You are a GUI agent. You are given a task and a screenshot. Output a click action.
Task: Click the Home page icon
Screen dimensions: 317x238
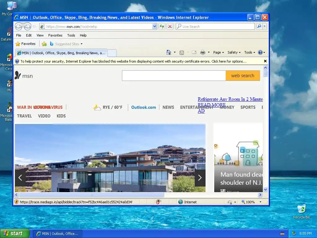pyautogui.click(x=169, y=52)
